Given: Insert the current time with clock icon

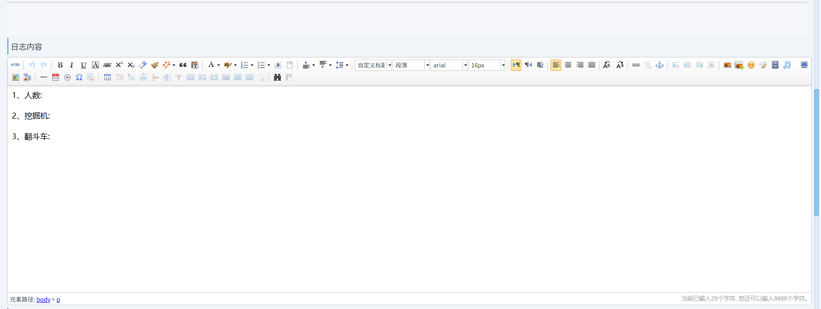Looking at the screenshot, I should point(67,77).
